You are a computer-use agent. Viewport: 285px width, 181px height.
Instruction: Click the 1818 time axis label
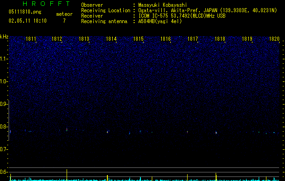[x=220, y=39]
